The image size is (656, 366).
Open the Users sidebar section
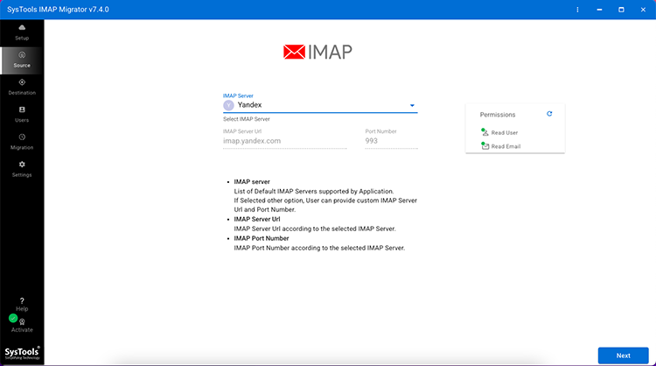click(x=22, y=115)
